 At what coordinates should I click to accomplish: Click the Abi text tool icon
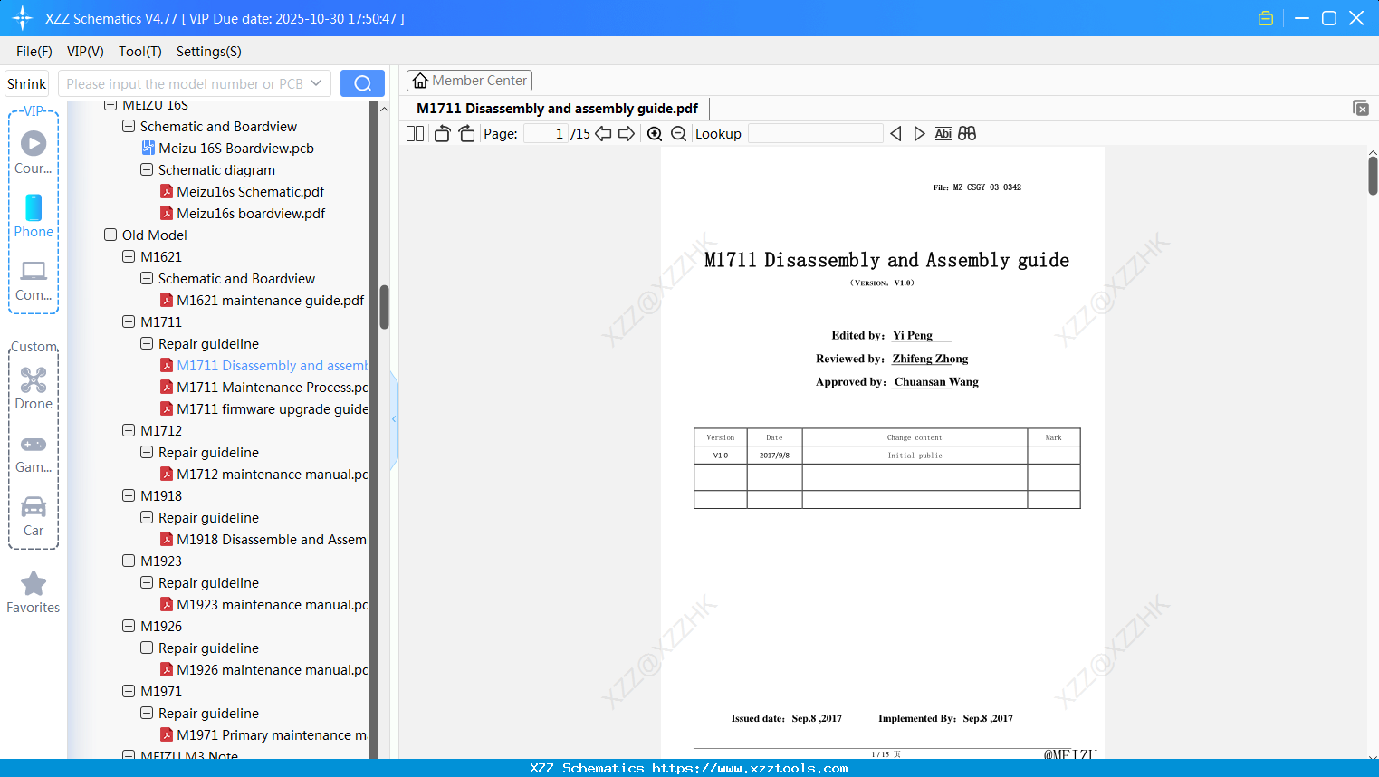coord(943,133)
